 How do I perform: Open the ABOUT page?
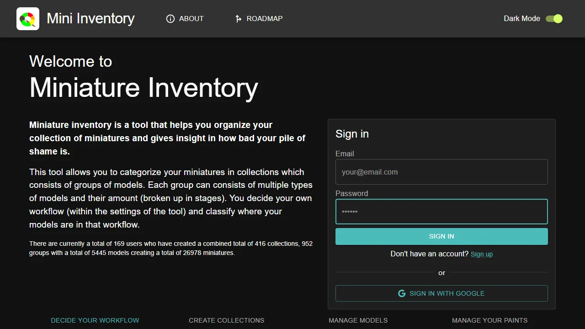point(191,19)
